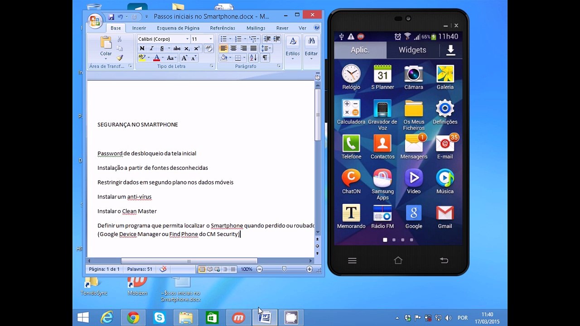Open Skype from the taskbar
Viewport: 580px width, 326px height.
[x=159, y=318]
